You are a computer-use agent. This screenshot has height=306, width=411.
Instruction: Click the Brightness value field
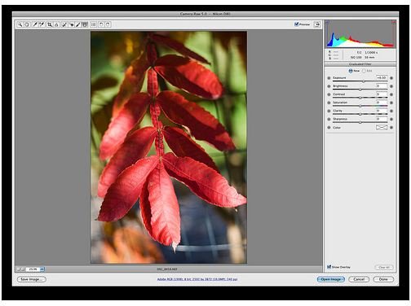(382, 86)
